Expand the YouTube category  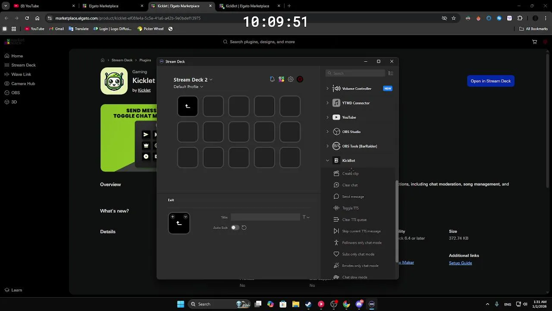327,117
